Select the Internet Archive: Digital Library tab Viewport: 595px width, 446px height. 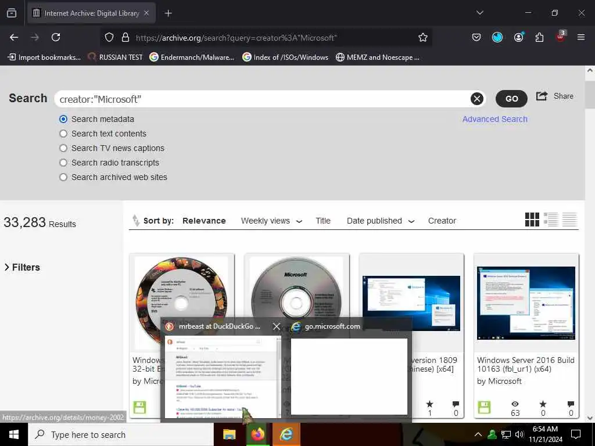click(x=91, y=13)
